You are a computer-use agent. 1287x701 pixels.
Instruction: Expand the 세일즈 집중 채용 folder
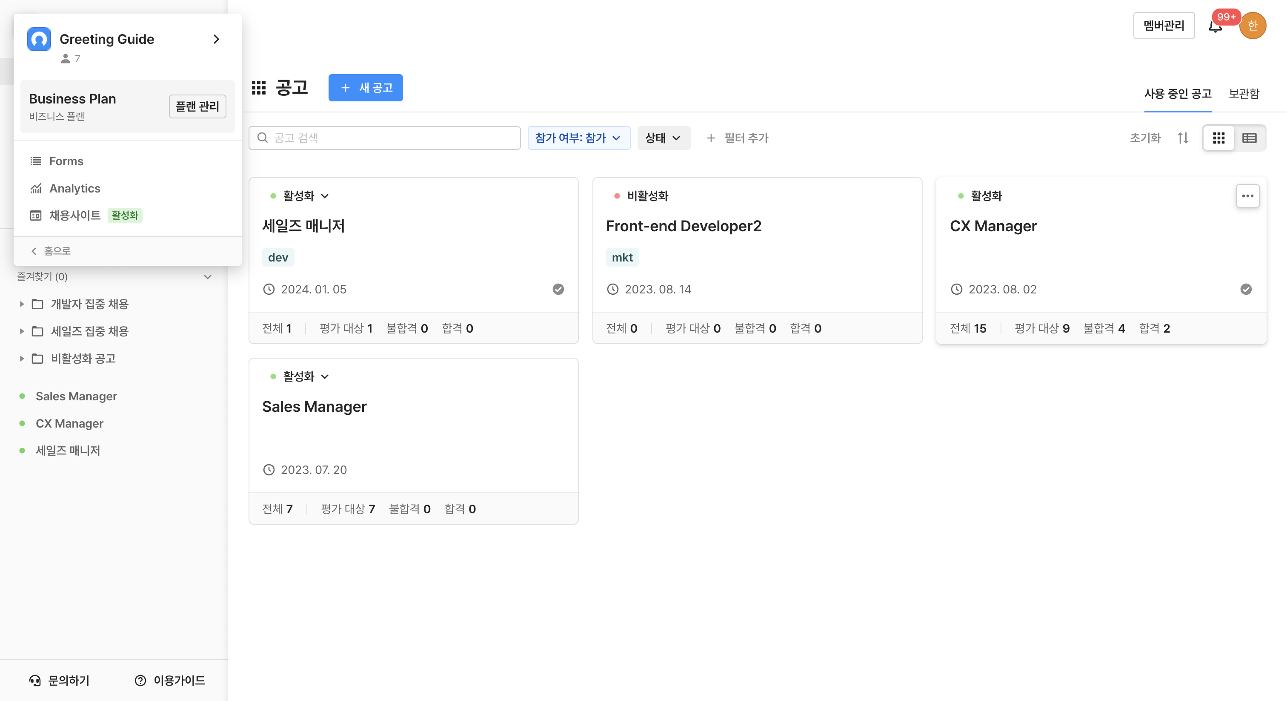(21, 331)
